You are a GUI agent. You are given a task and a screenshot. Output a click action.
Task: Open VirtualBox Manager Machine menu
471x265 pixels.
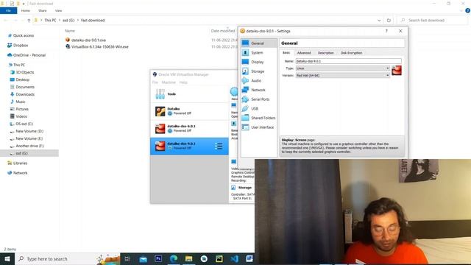[x=169, y=82]
